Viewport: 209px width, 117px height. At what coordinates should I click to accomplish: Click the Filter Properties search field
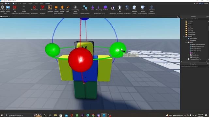tap(194, 66)
